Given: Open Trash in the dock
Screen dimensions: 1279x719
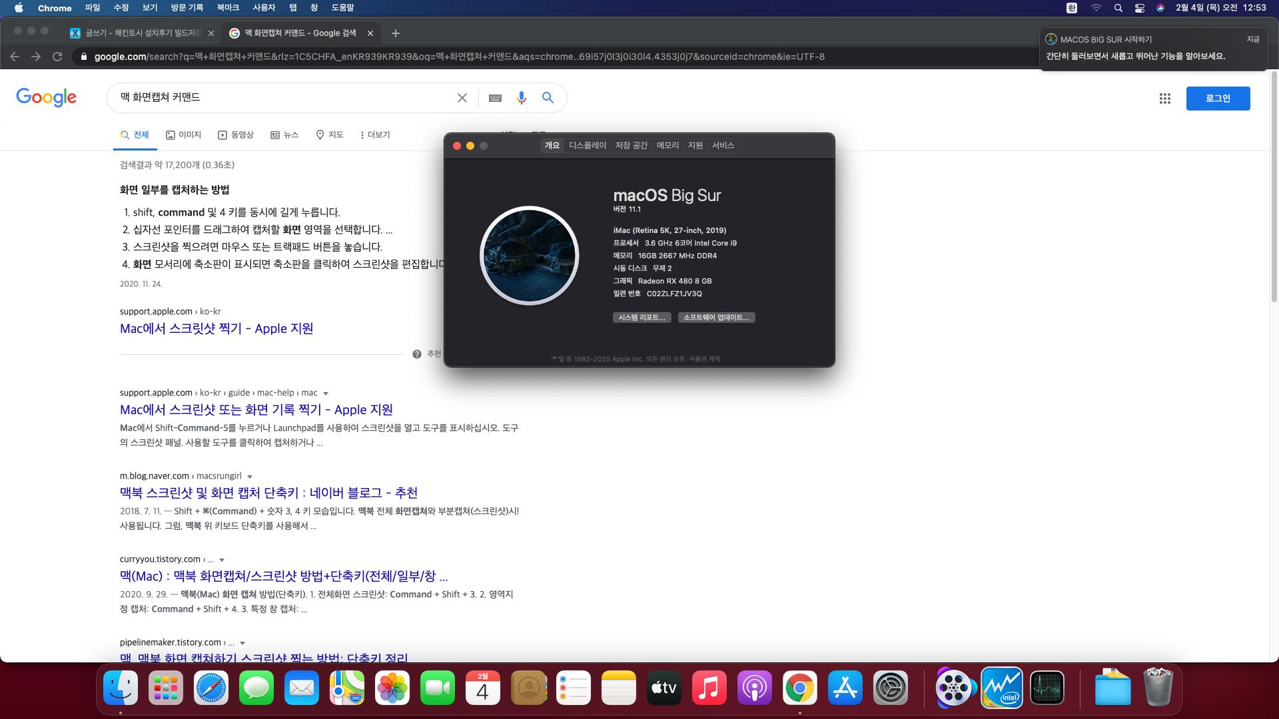Looking at the screenshot, I should (1158, 688).
